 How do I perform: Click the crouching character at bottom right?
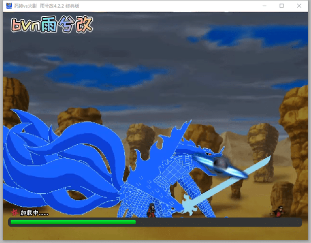279,211
